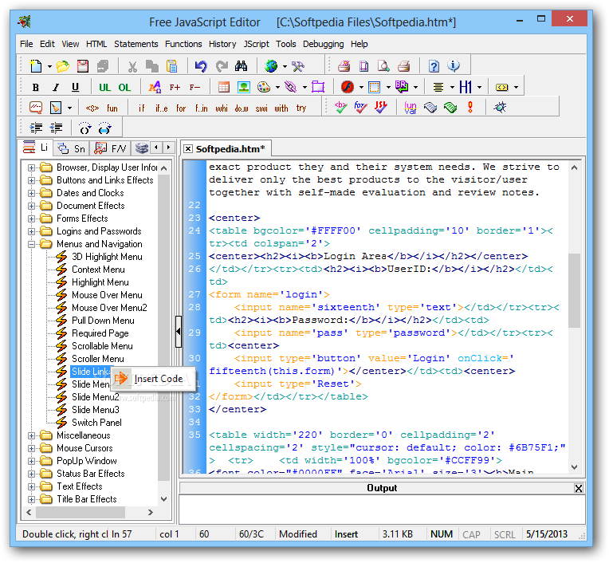Click the New document icon
Image resolution: width=609 pixels, height=563 pixels.
tap(36, 66)
